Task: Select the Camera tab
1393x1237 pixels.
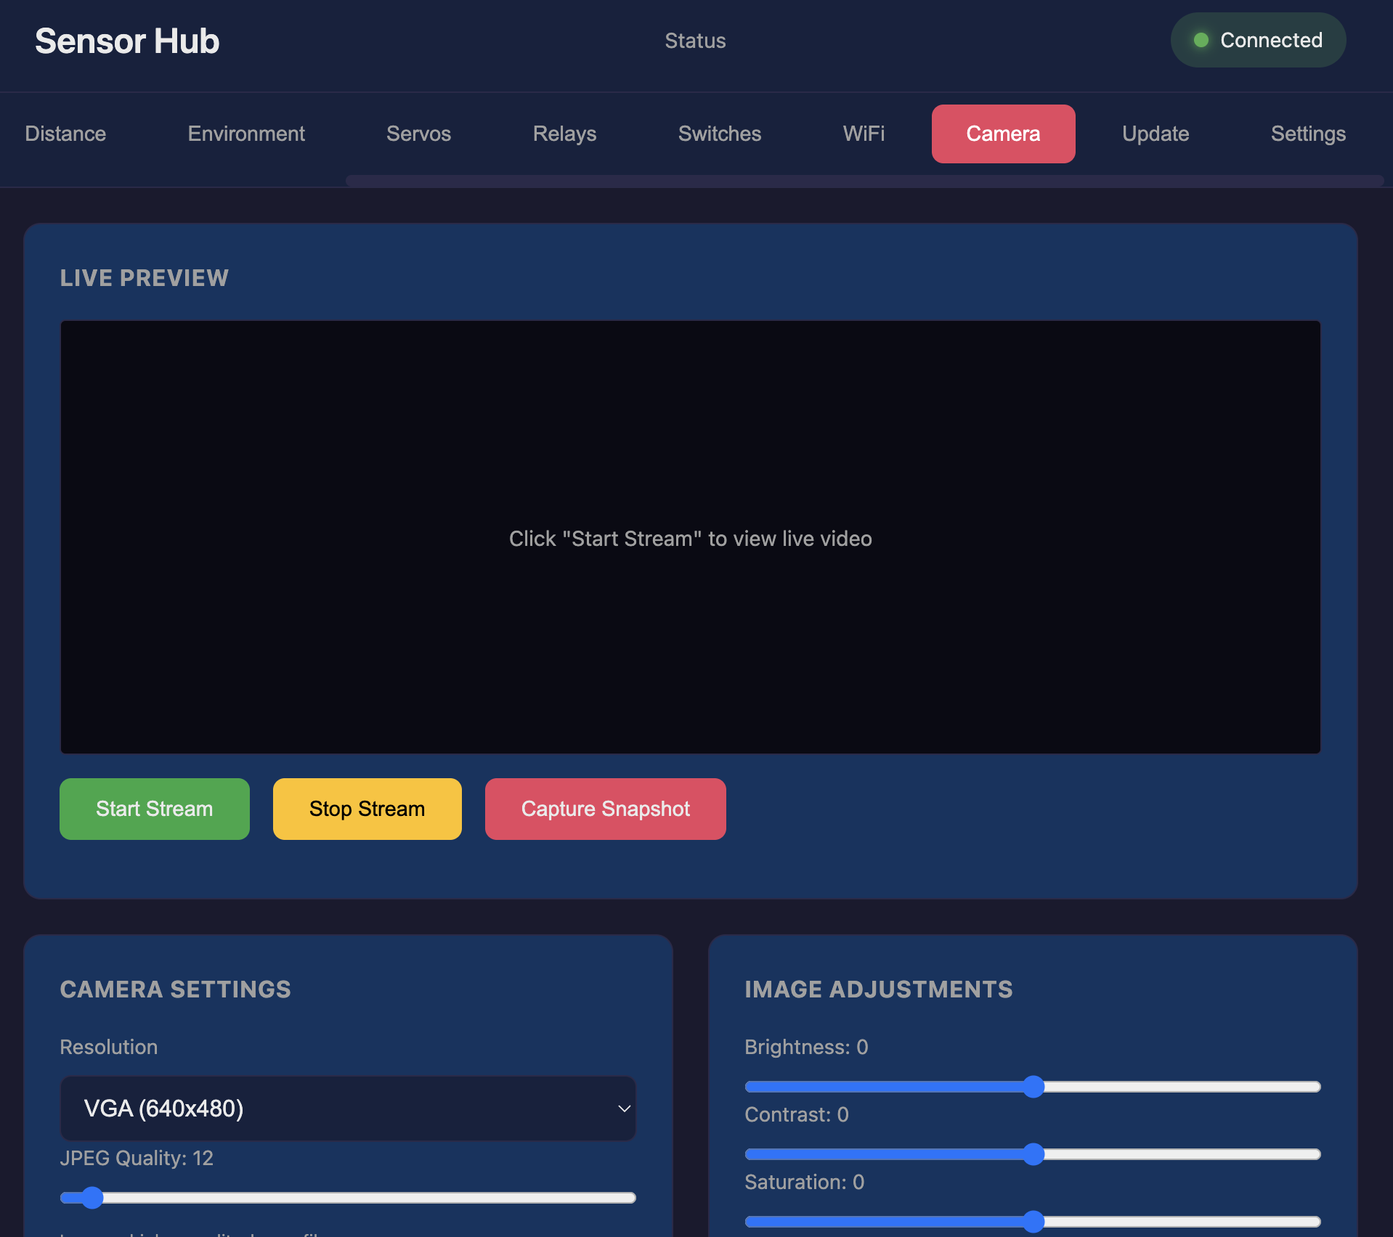Action: [1002, 134]
